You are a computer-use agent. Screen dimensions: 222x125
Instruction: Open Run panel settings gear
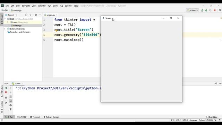pyautogui.click(x=216, y=83)
